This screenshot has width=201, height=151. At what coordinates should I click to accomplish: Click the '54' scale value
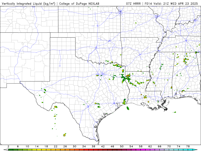click(131, 146)
